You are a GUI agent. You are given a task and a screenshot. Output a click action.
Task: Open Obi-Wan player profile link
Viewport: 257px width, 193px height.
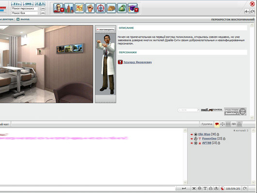(204, 134)
